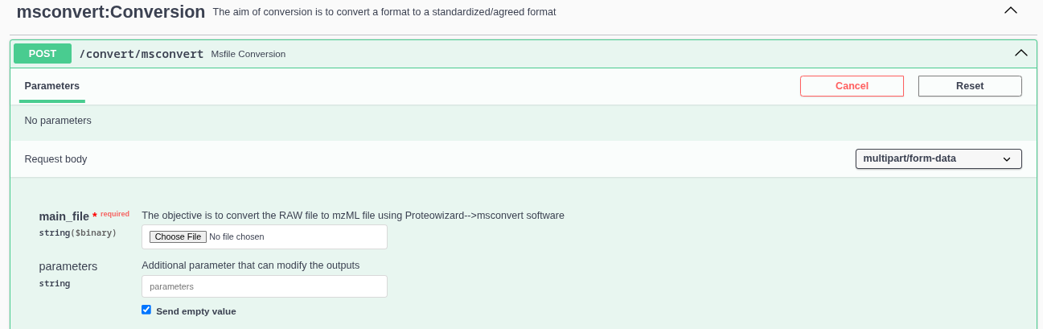The width and height of the screenshot is (1043, 329).
Task: Click the string($binary) type label
Action: (x=78, y=232)
